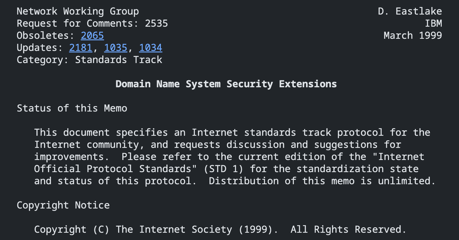The width and height of the screenshot is (459, 240).
Task: Click the Request for Comments: 2535 text
Action: pos(92,23)
